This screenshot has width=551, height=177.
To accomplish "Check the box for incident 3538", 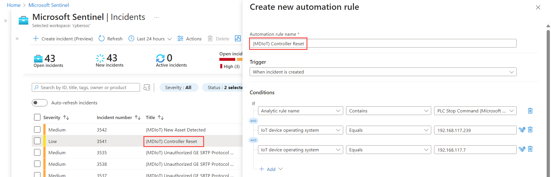I will point(37,164).
